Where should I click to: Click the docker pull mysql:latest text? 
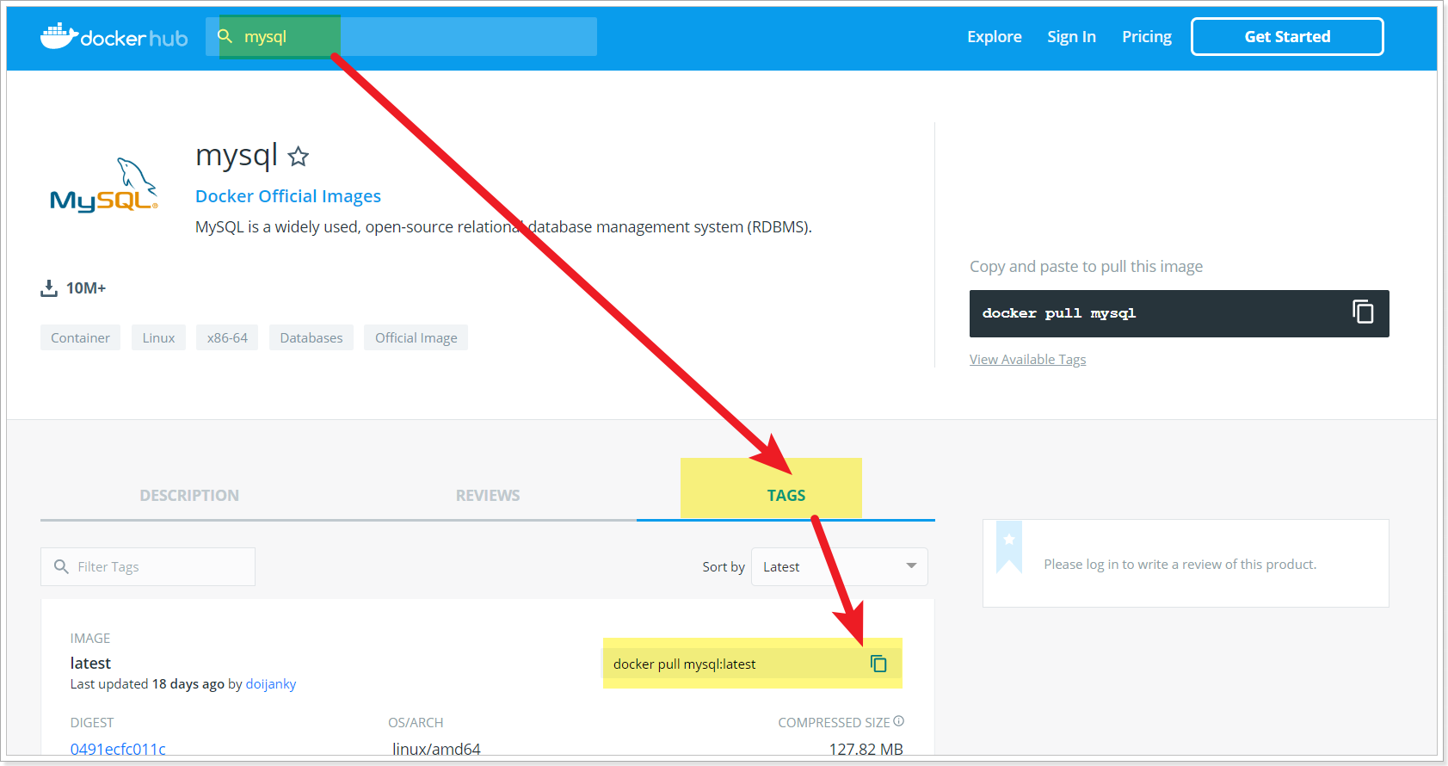coord(684,664)
